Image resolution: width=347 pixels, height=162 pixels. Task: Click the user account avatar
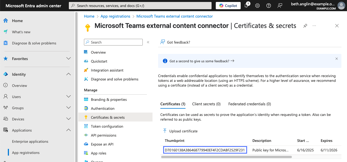341,6
